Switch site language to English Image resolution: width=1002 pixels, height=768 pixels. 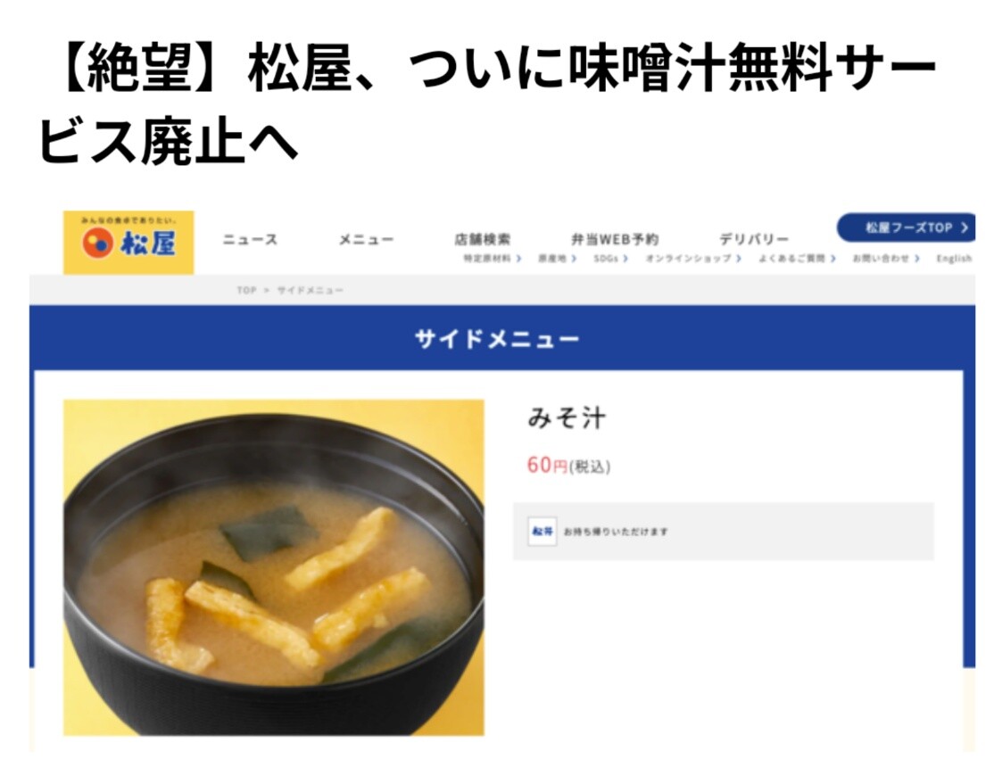click(954, 259)
